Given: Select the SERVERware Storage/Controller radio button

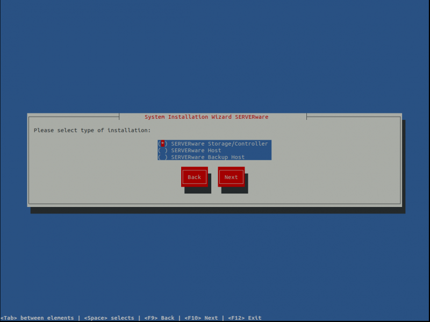Looking at the screenshot, I should tap(163, 144).
